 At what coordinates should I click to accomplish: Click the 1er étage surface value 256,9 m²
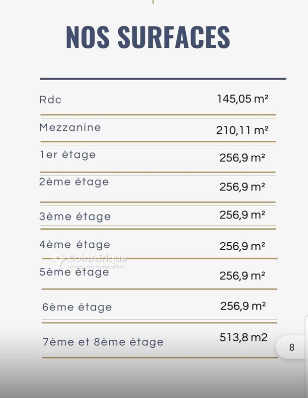[x=242, y=158]
